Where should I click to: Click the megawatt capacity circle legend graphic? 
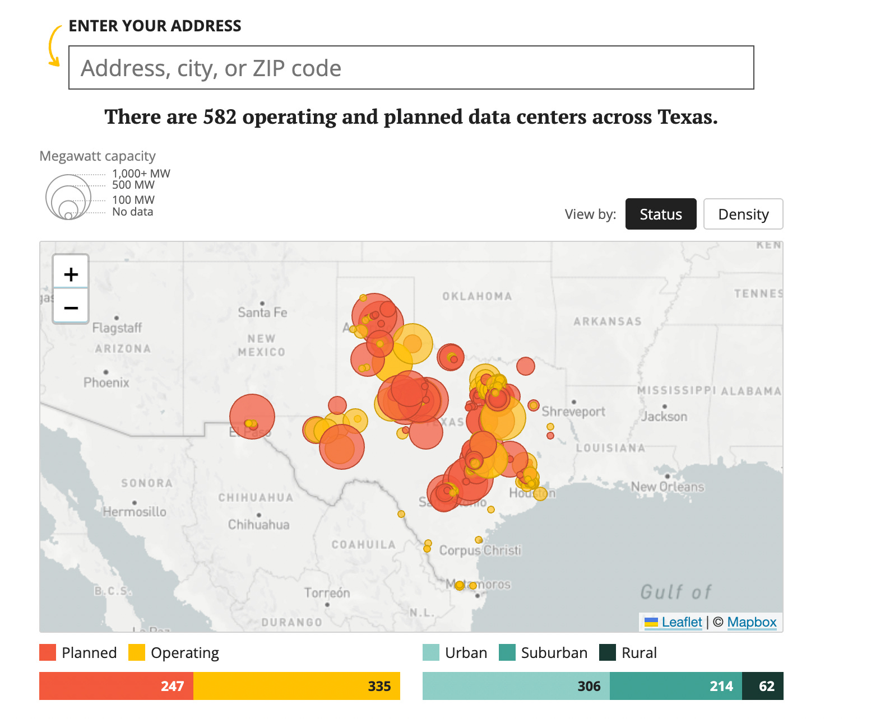pos(68,197)
